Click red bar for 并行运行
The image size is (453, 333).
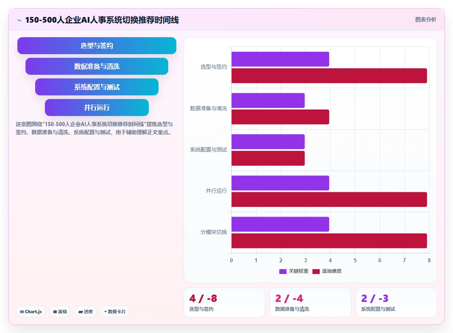(329, 199)
